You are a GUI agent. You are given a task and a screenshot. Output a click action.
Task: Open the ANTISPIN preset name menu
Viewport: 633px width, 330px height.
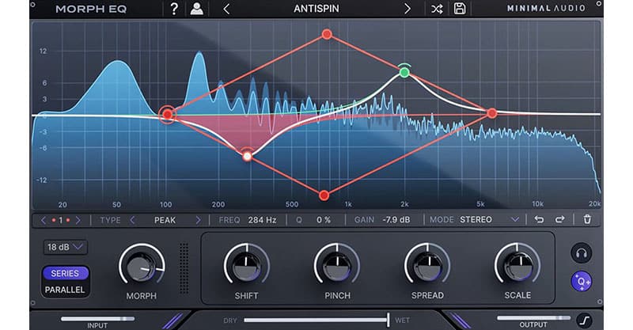(x=316, y=9)
